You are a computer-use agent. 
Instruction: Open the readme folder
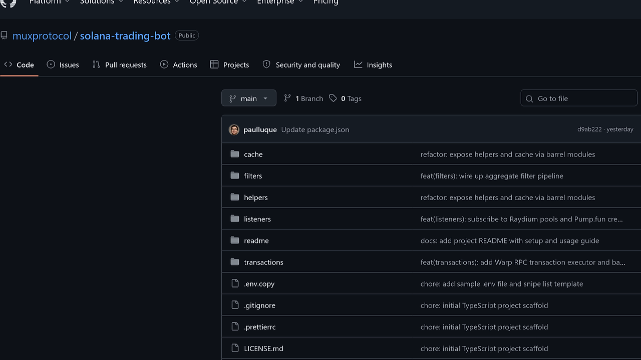click(x=256, y=240)
